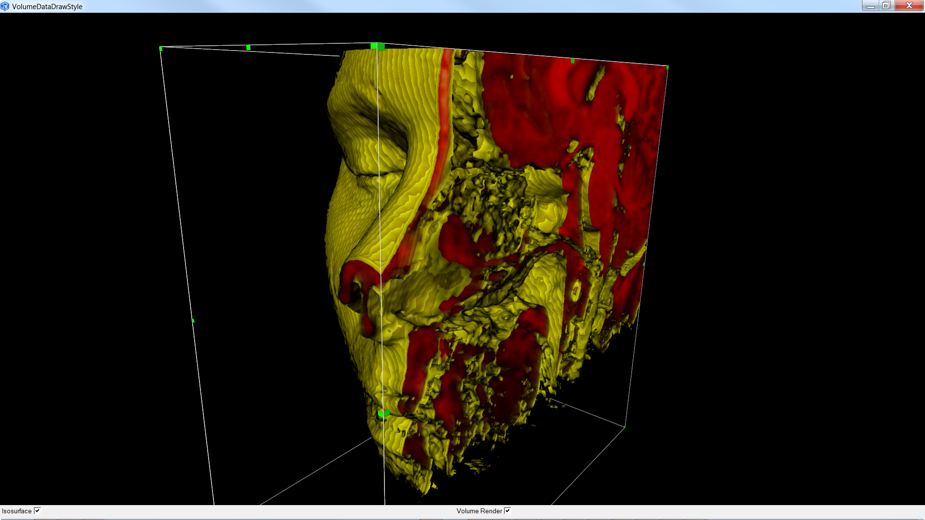The width and height of the screenshot is (925, 520).
Task: Click the green handle on the top-right edge
Action: point(572,61)
